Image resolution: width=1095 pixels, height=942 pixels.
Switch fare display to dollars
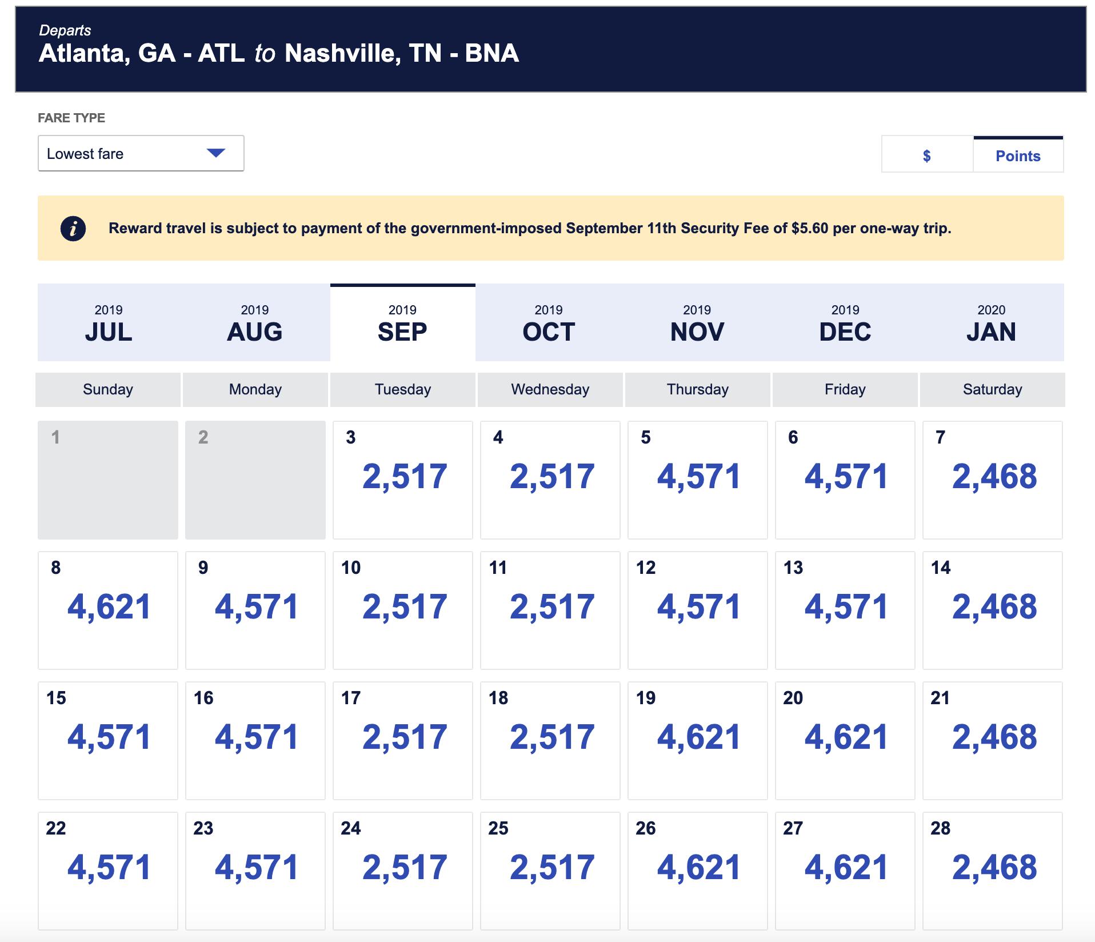pyautogui.click(x=926, y=155)
